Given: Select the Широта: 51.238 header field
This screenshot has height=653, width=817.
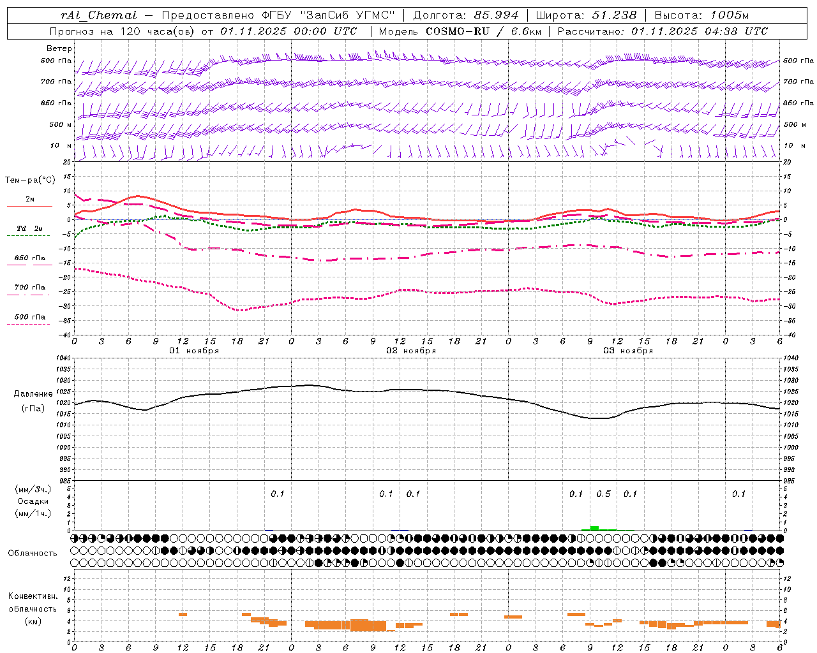Looking at the screenshot, I should [586, 15].
